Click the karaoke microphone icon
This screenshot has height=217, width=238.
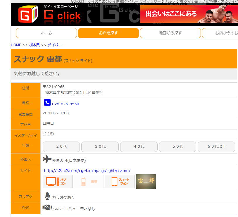47,196
